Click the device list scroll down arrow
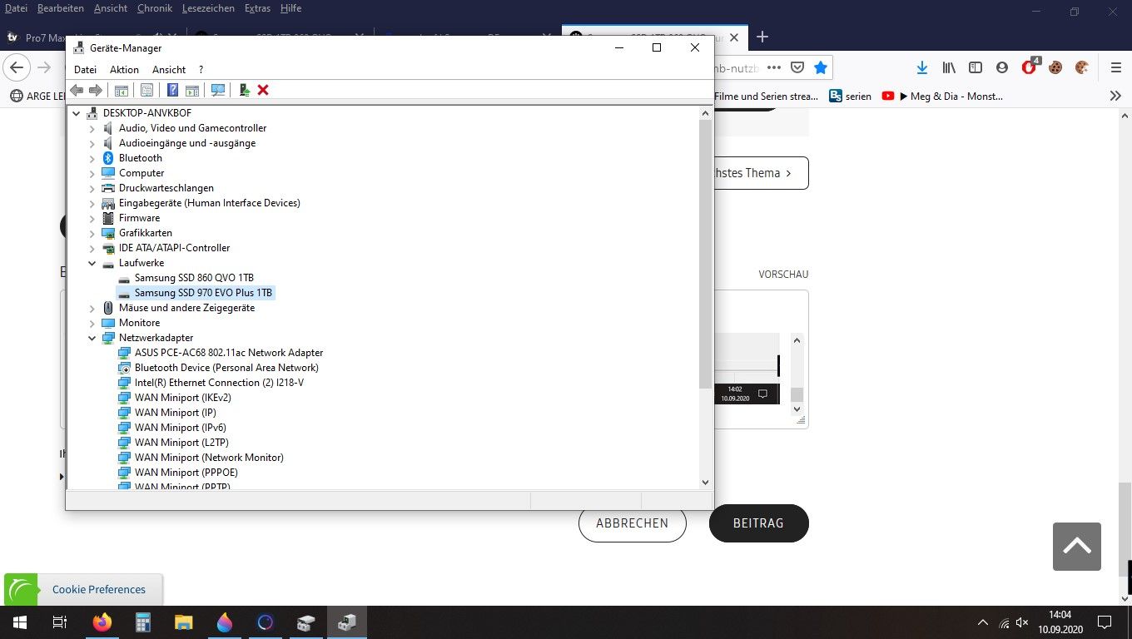 (x=705, y=482)
